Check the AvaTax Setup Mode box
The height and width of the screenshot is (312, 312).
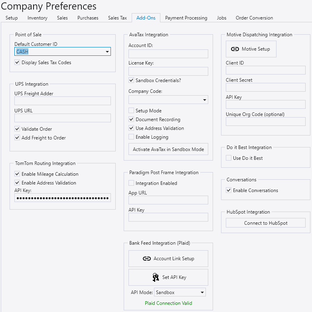pos(131,110)
